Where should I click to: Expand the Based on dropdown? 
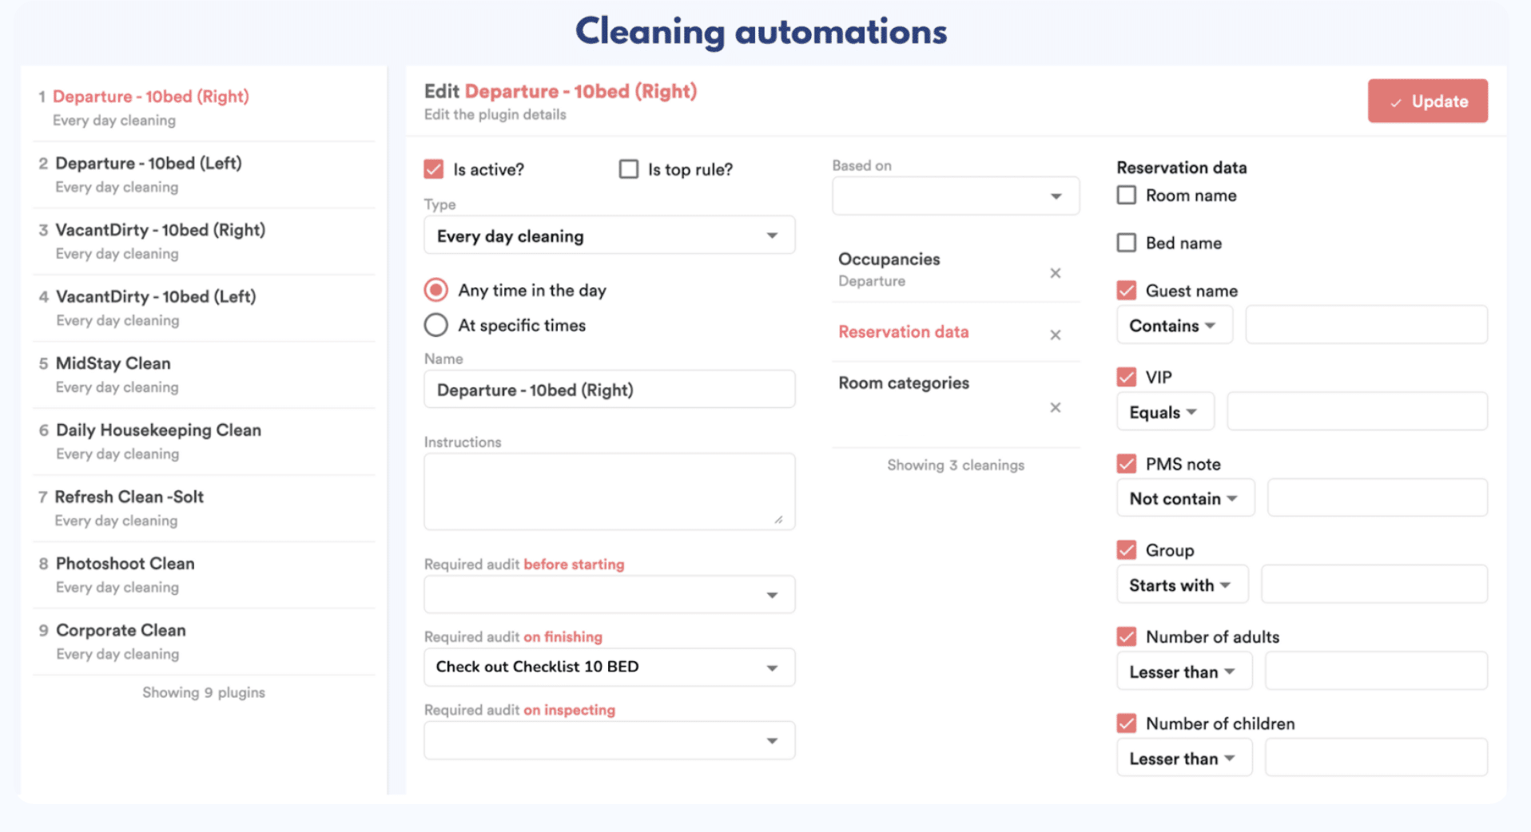click(x=955, y=196)
